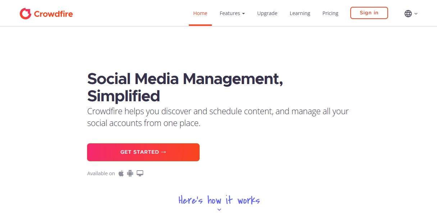Open the globe language selector icon

coord(408,13)
